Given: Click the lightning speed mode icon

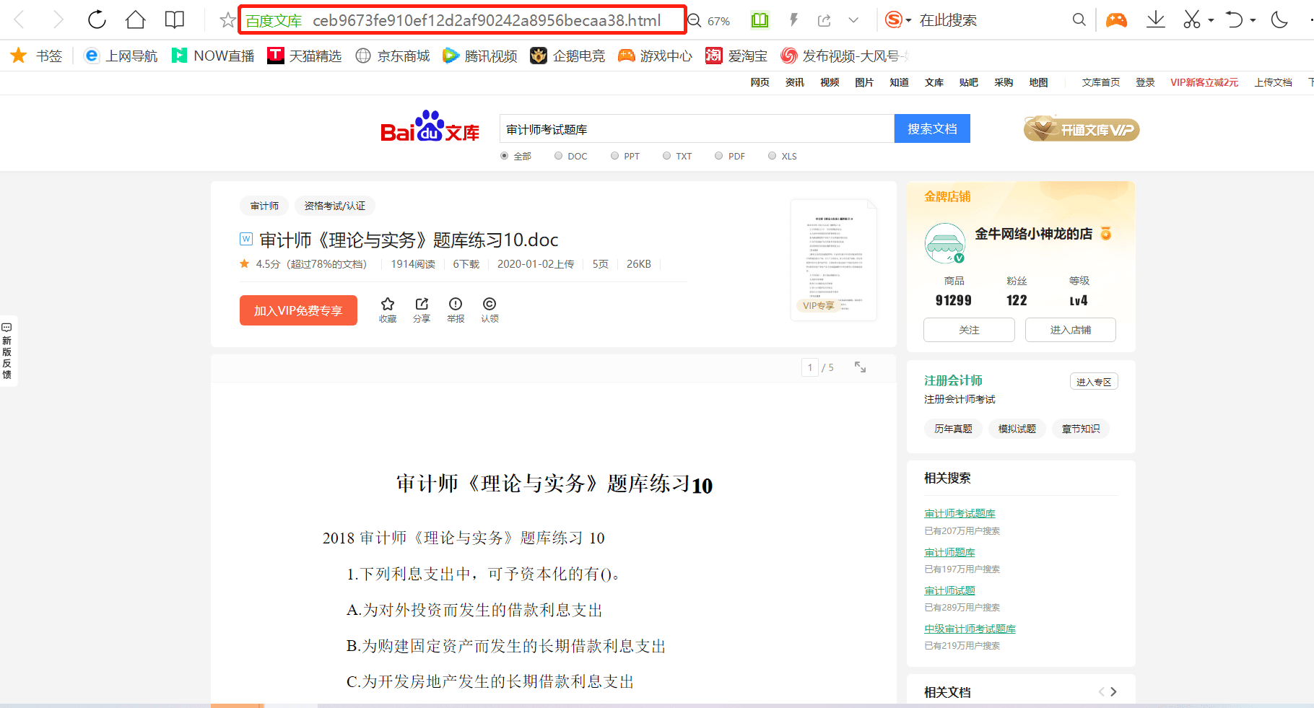Looking at the screenshot, I should click(x=793, y=20).
